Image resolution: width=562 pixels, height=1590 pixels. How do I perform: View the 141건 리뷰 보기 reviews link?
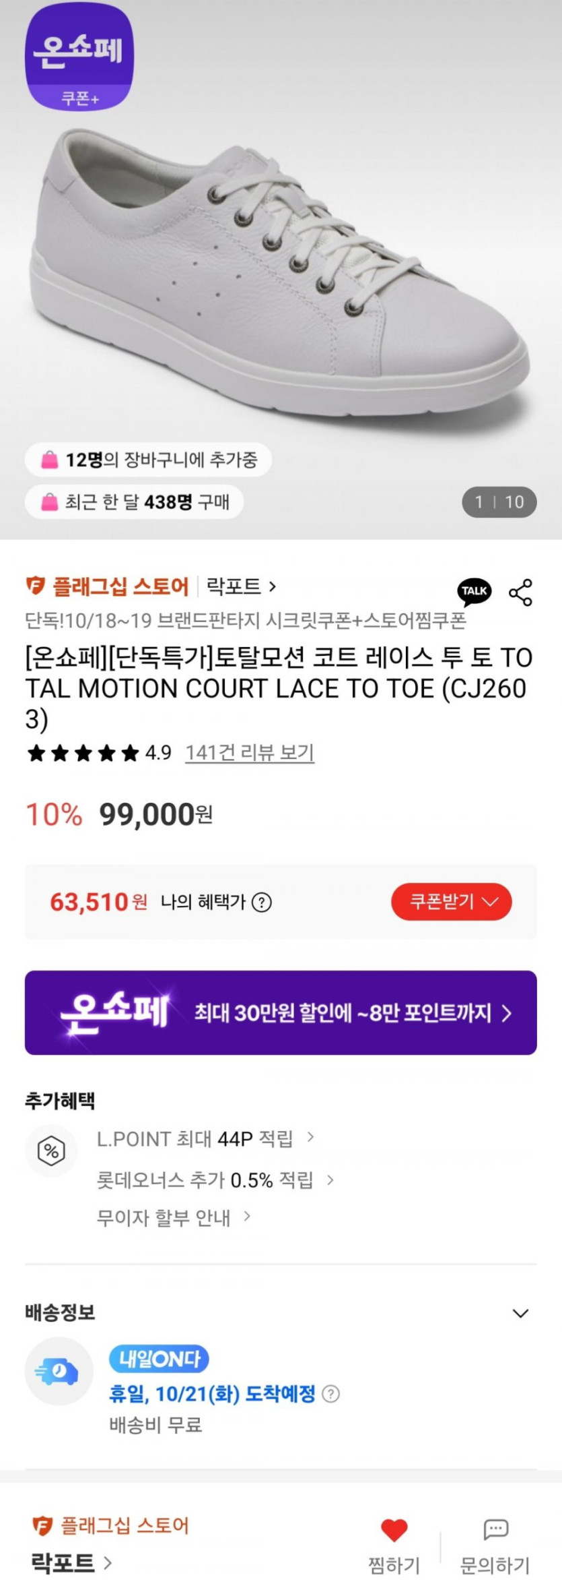[x=250, y=752]
